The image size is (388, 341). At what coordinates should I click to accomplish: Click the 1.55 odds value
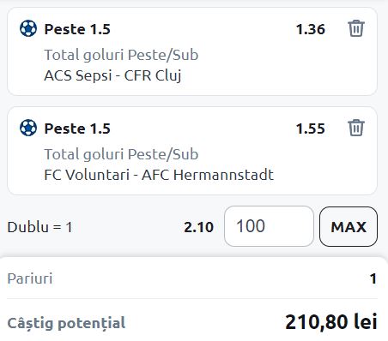(x=311, y=129)
